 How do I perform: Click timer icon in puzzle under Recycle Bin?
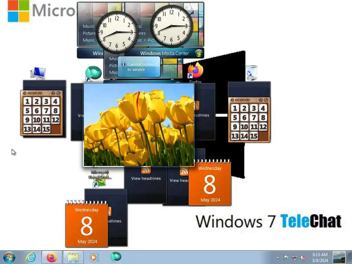[232, 100]
